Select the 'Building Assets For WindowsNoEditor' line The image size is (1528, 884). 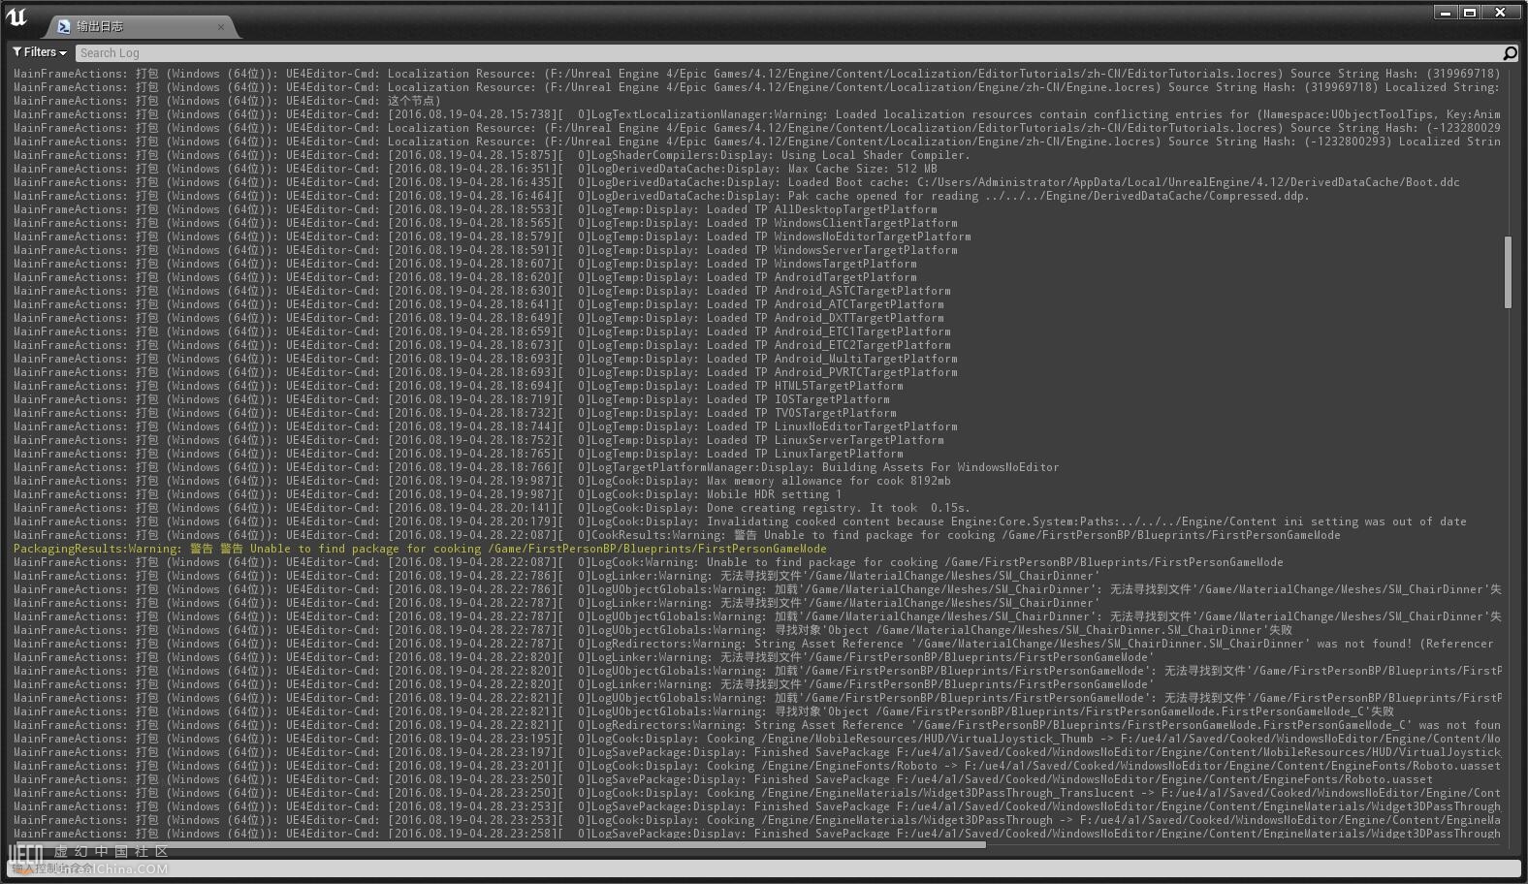coord(536,467)
